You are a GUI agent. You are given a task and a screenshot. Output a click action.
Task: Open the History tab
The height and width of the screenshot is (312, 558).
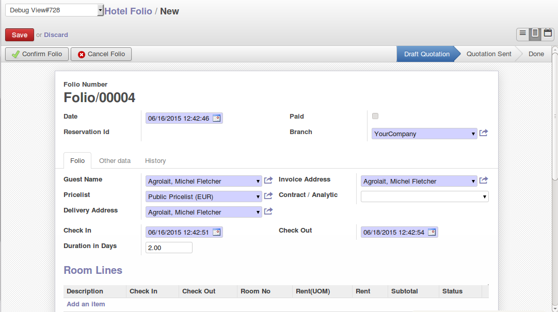click(155, 161)
